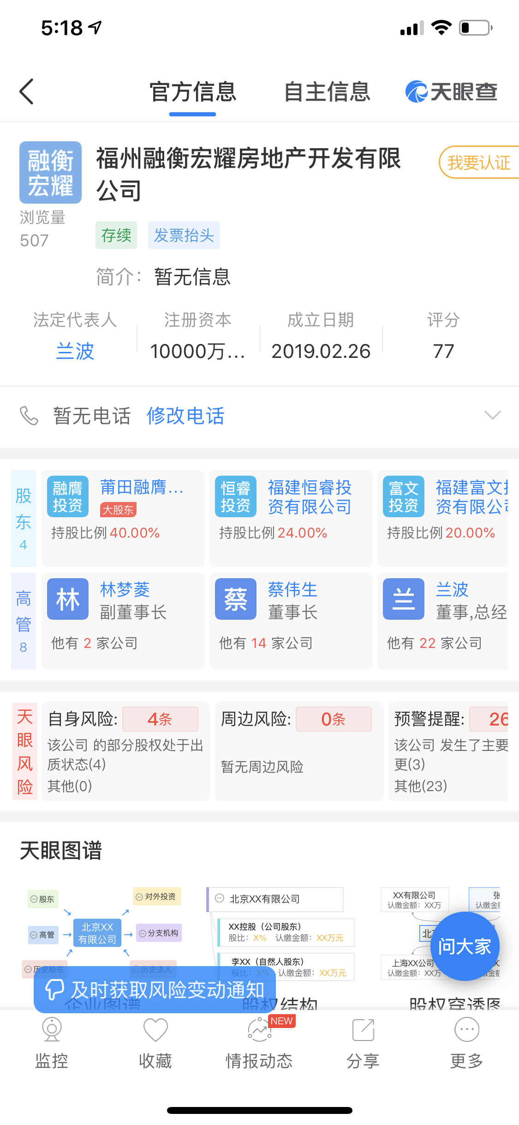Tap 他有 14 家公司 text
519x1125 pixels.
pyautogui.click(x=266, y=643)
